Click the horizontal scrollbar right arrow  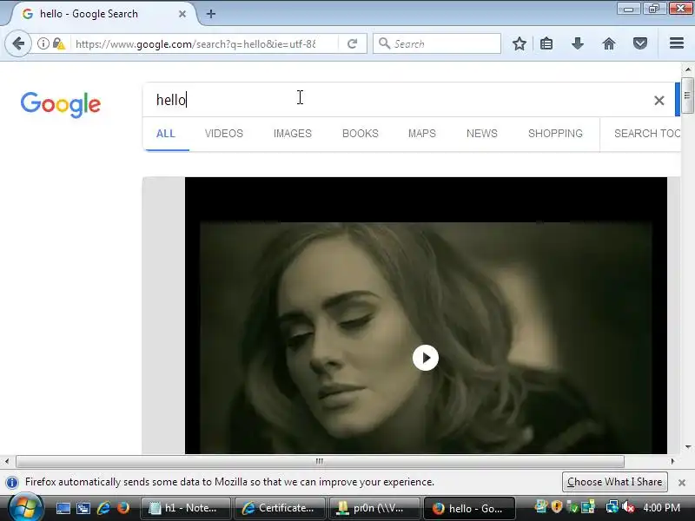coord(672,462)
